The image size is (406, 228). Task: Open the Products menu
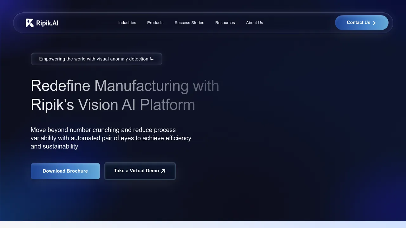tap(155, 23)
